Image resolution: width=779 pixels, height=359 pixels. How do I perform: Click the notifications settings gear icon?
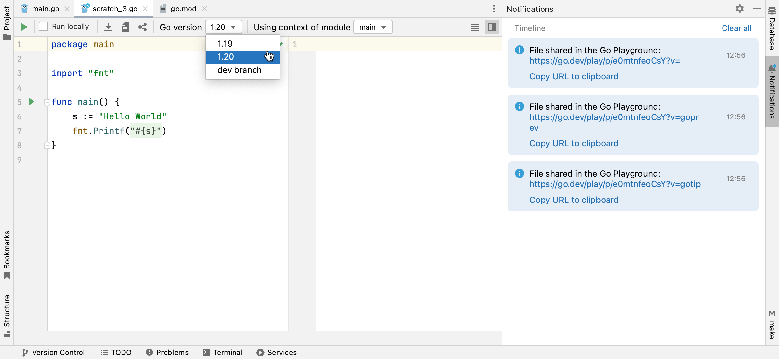coord(739,9)
